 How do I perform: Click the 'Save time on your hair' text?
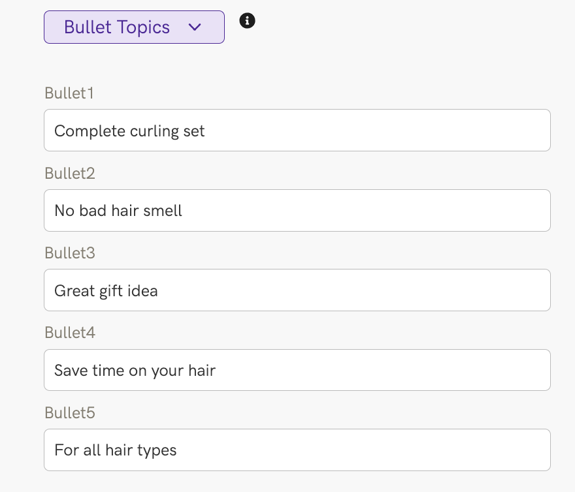(x=135, y=371)
